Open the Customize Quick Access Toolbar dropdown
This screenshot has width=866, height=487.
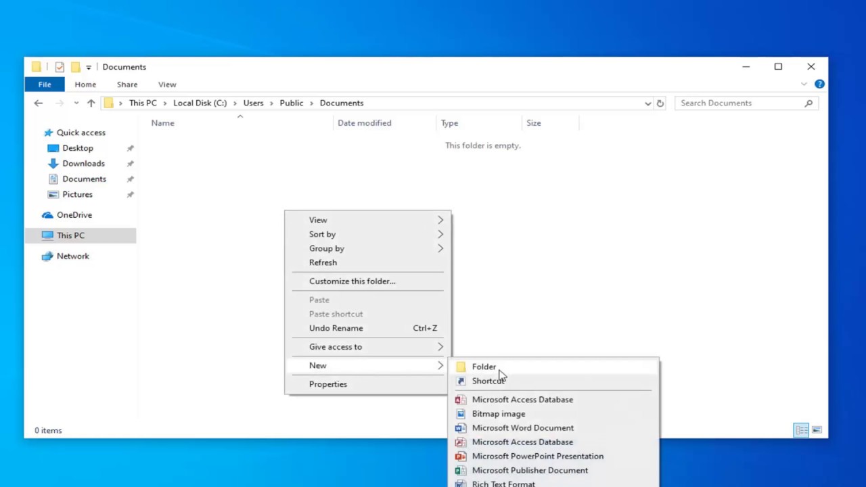(x=89, y=68)
